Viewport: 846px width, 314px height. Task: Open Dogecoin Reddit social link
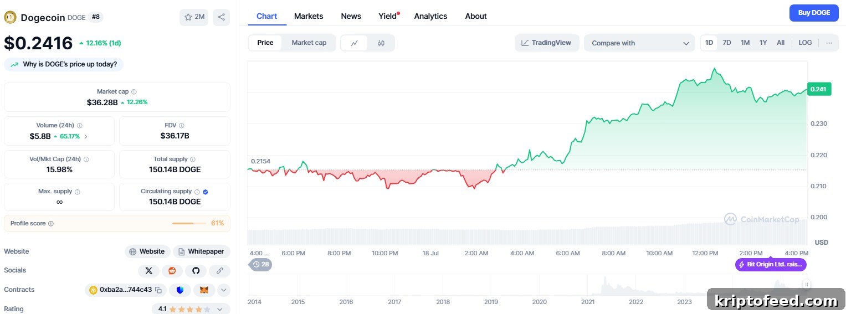point(172,271)
